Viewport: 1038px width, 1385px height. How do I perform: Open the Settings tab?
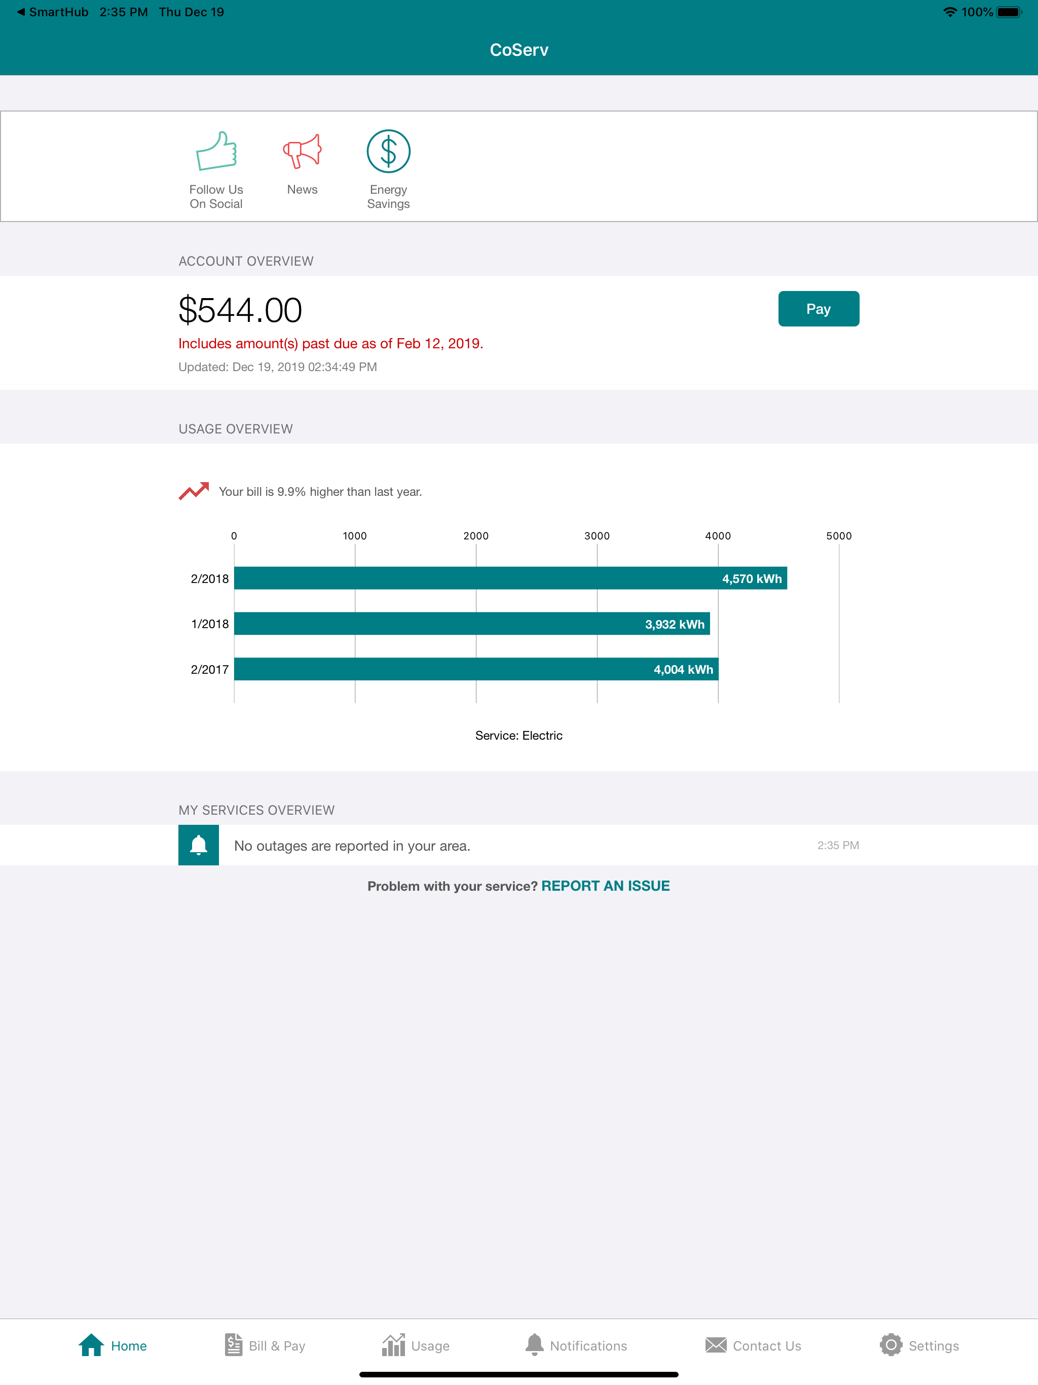(919, 1345)
